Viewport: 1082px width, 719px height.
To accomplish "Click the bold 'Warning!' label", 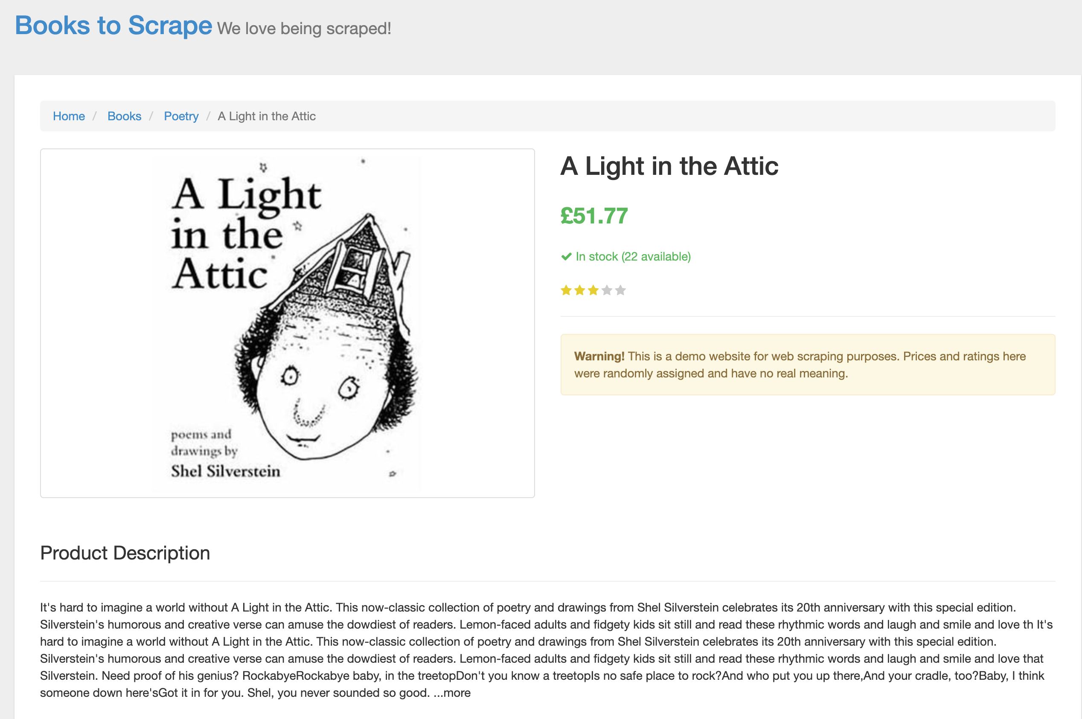I will coord(599,356).
